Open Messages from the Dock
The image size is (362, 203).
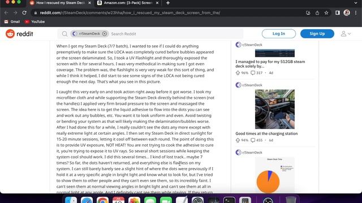coord(150,200)
